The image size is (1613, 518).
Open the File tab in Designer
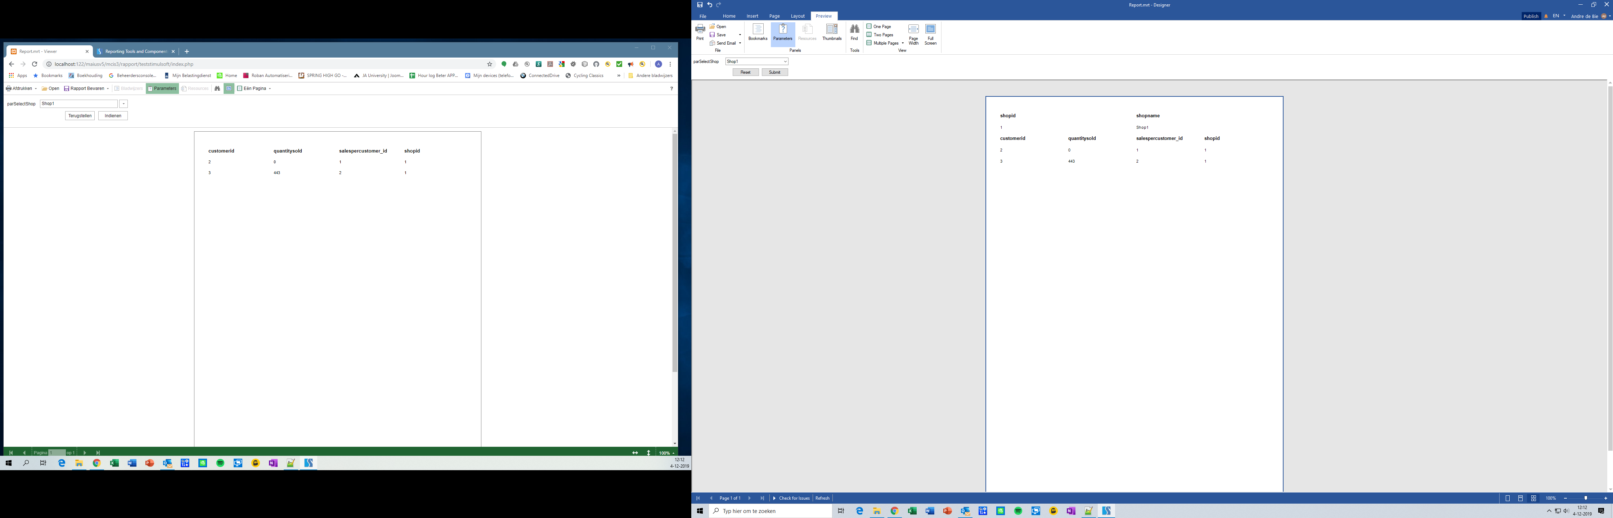coord(702,16)
